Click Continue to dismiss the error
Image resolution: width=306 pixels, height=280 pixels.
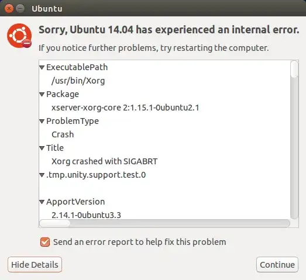(x=277, y=265)
